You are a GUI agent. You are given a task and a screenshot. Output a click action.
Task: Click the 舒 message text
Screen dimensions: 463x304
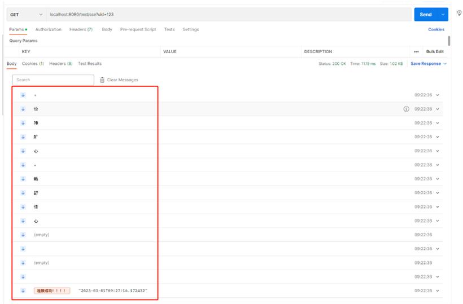click(x=36, y=193)
